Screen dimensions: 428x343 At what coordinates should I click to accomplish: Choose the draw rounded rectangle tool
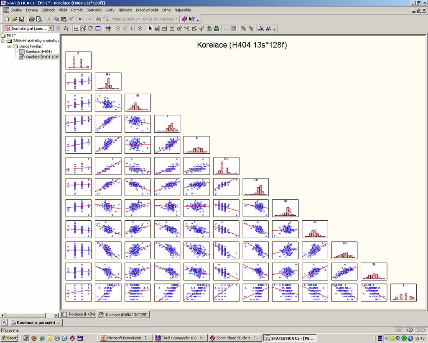(x=172, y=28)
